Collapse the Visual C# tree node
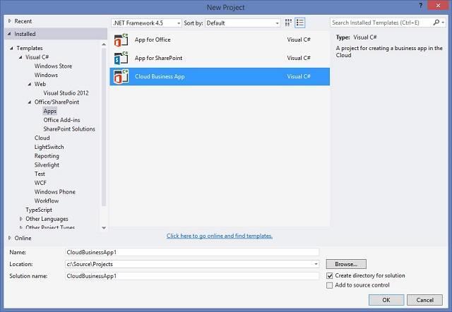Viewport: 452px width, 312px height. tap(20, 57)
